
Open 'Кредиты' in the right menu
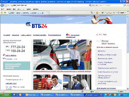101,51
